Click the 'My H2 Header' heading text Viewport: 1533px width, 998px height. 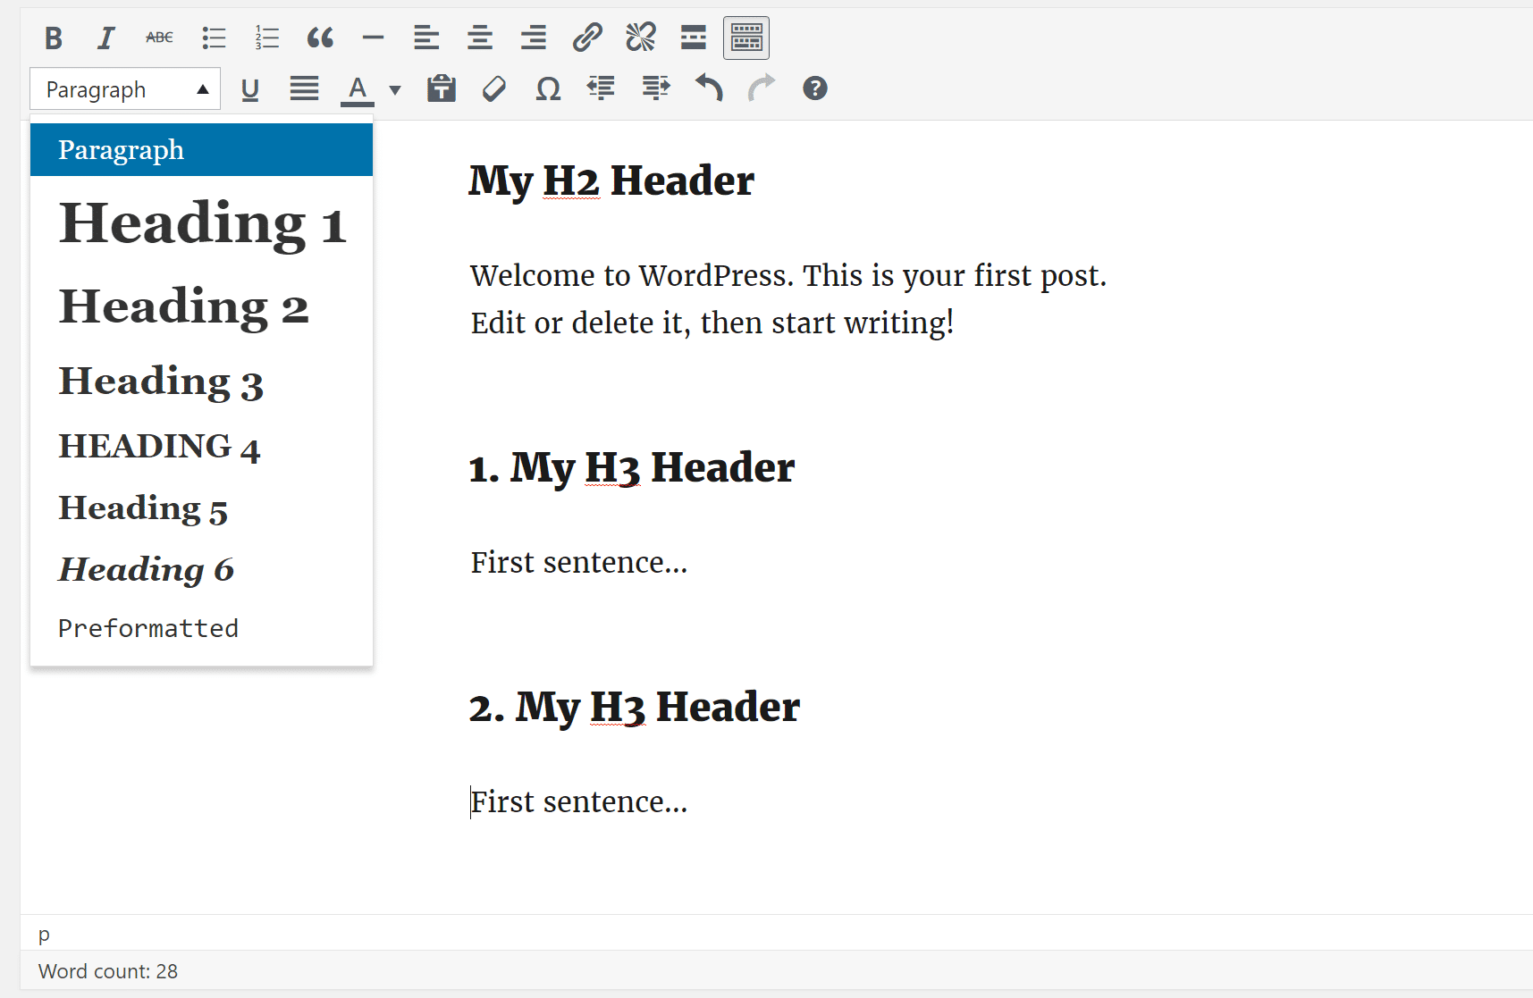click(x=611, y=181)
